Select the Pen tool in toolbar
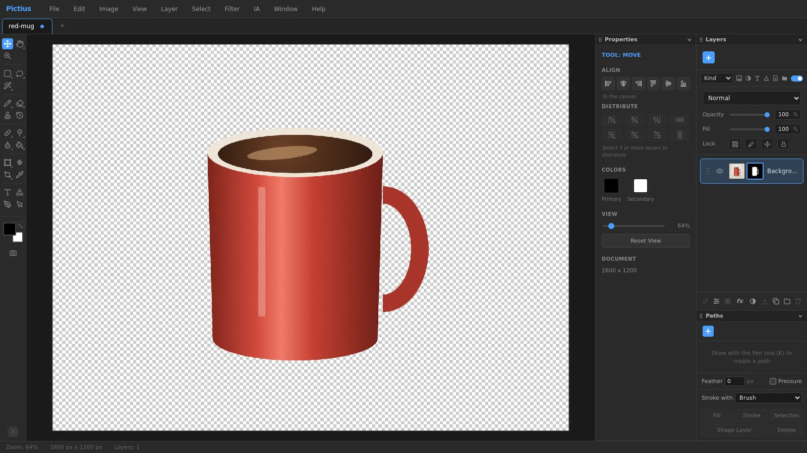Image resolution: width=807 pixels, height=453 pixels. click(8, 204)
